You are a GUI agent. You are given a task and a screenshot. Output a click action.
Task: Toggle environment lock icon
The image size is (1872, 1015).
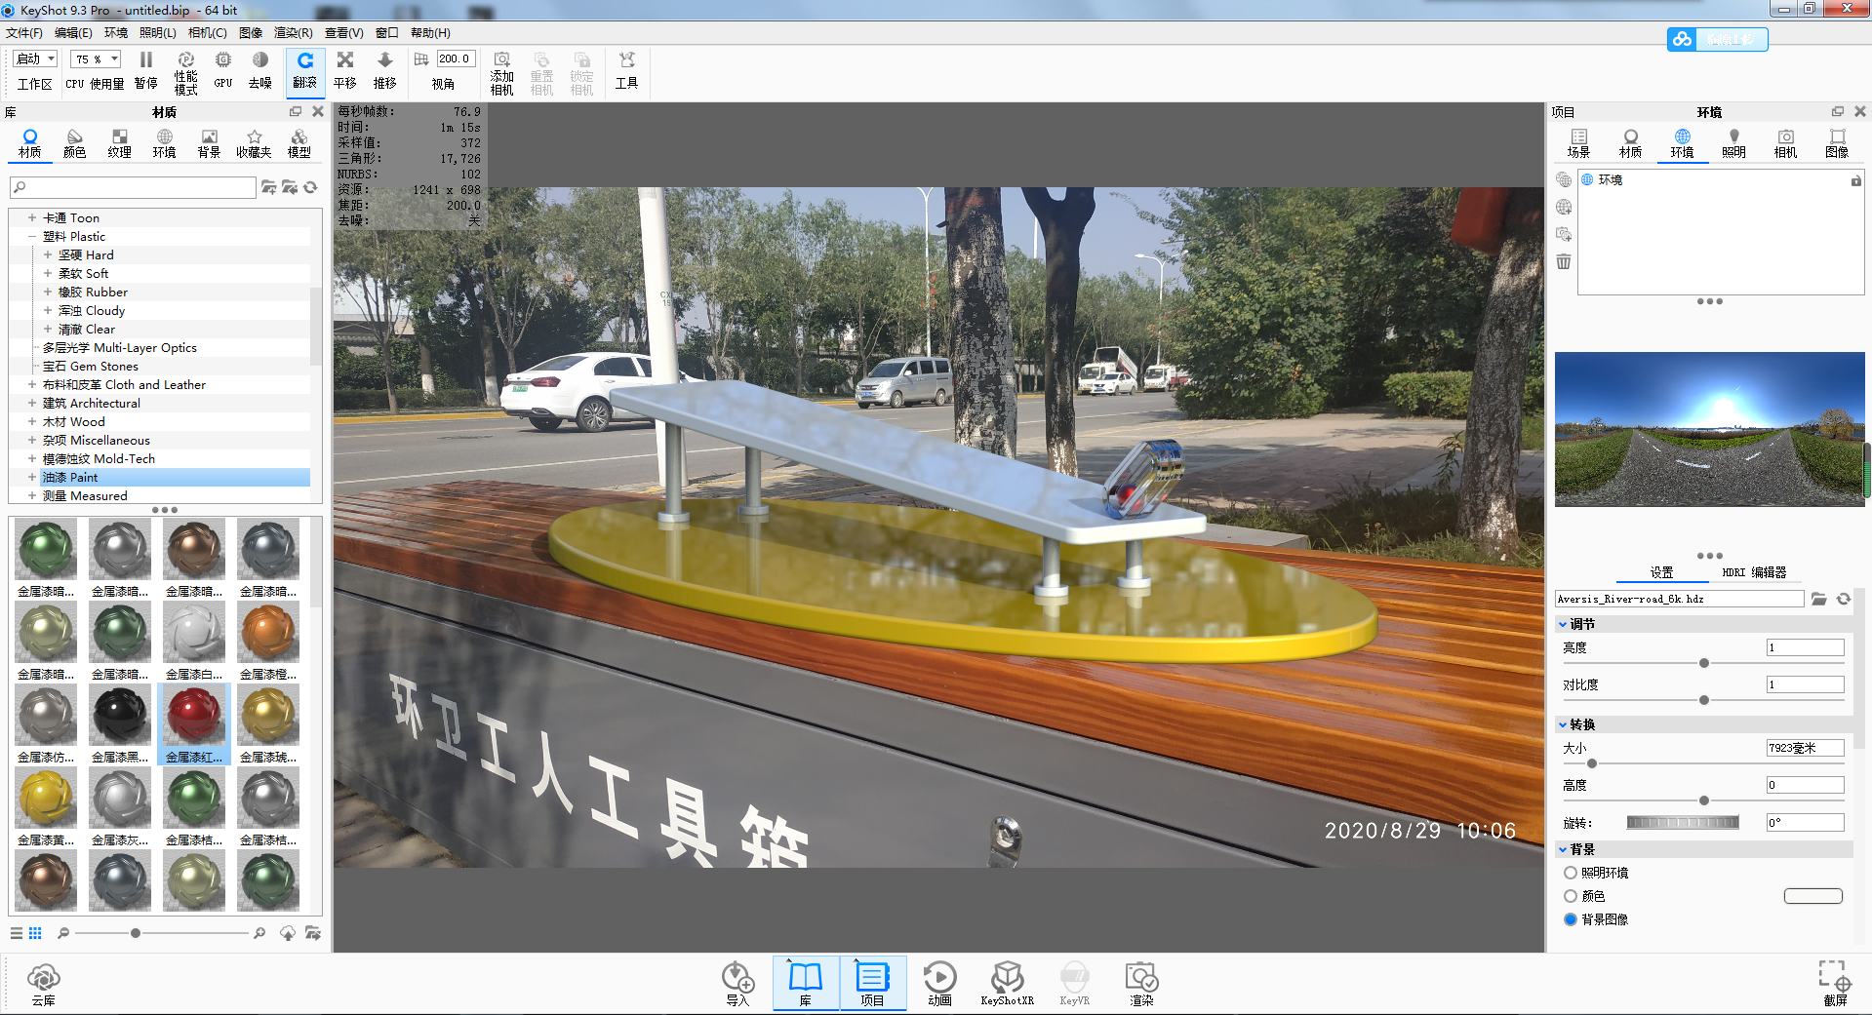point(1855,180)
